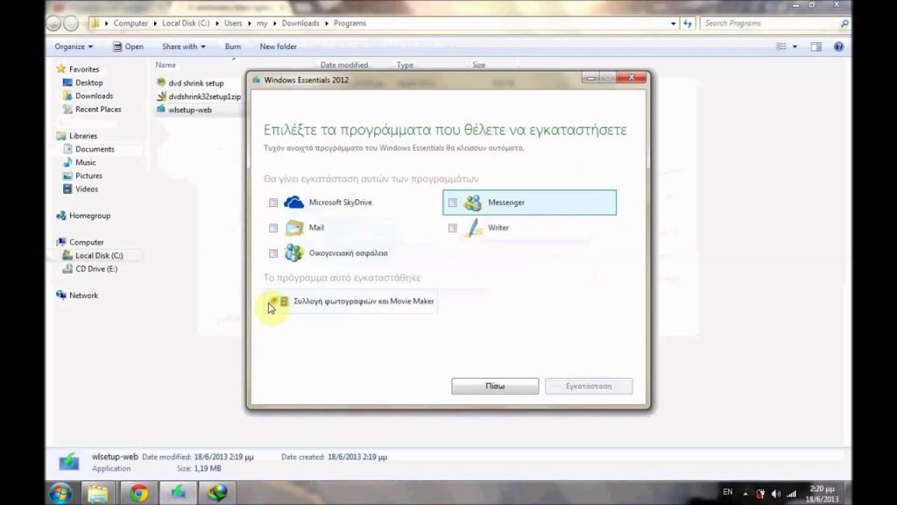Click the refresh button next to the address bar
897x505 pixels.
[688, 24]
